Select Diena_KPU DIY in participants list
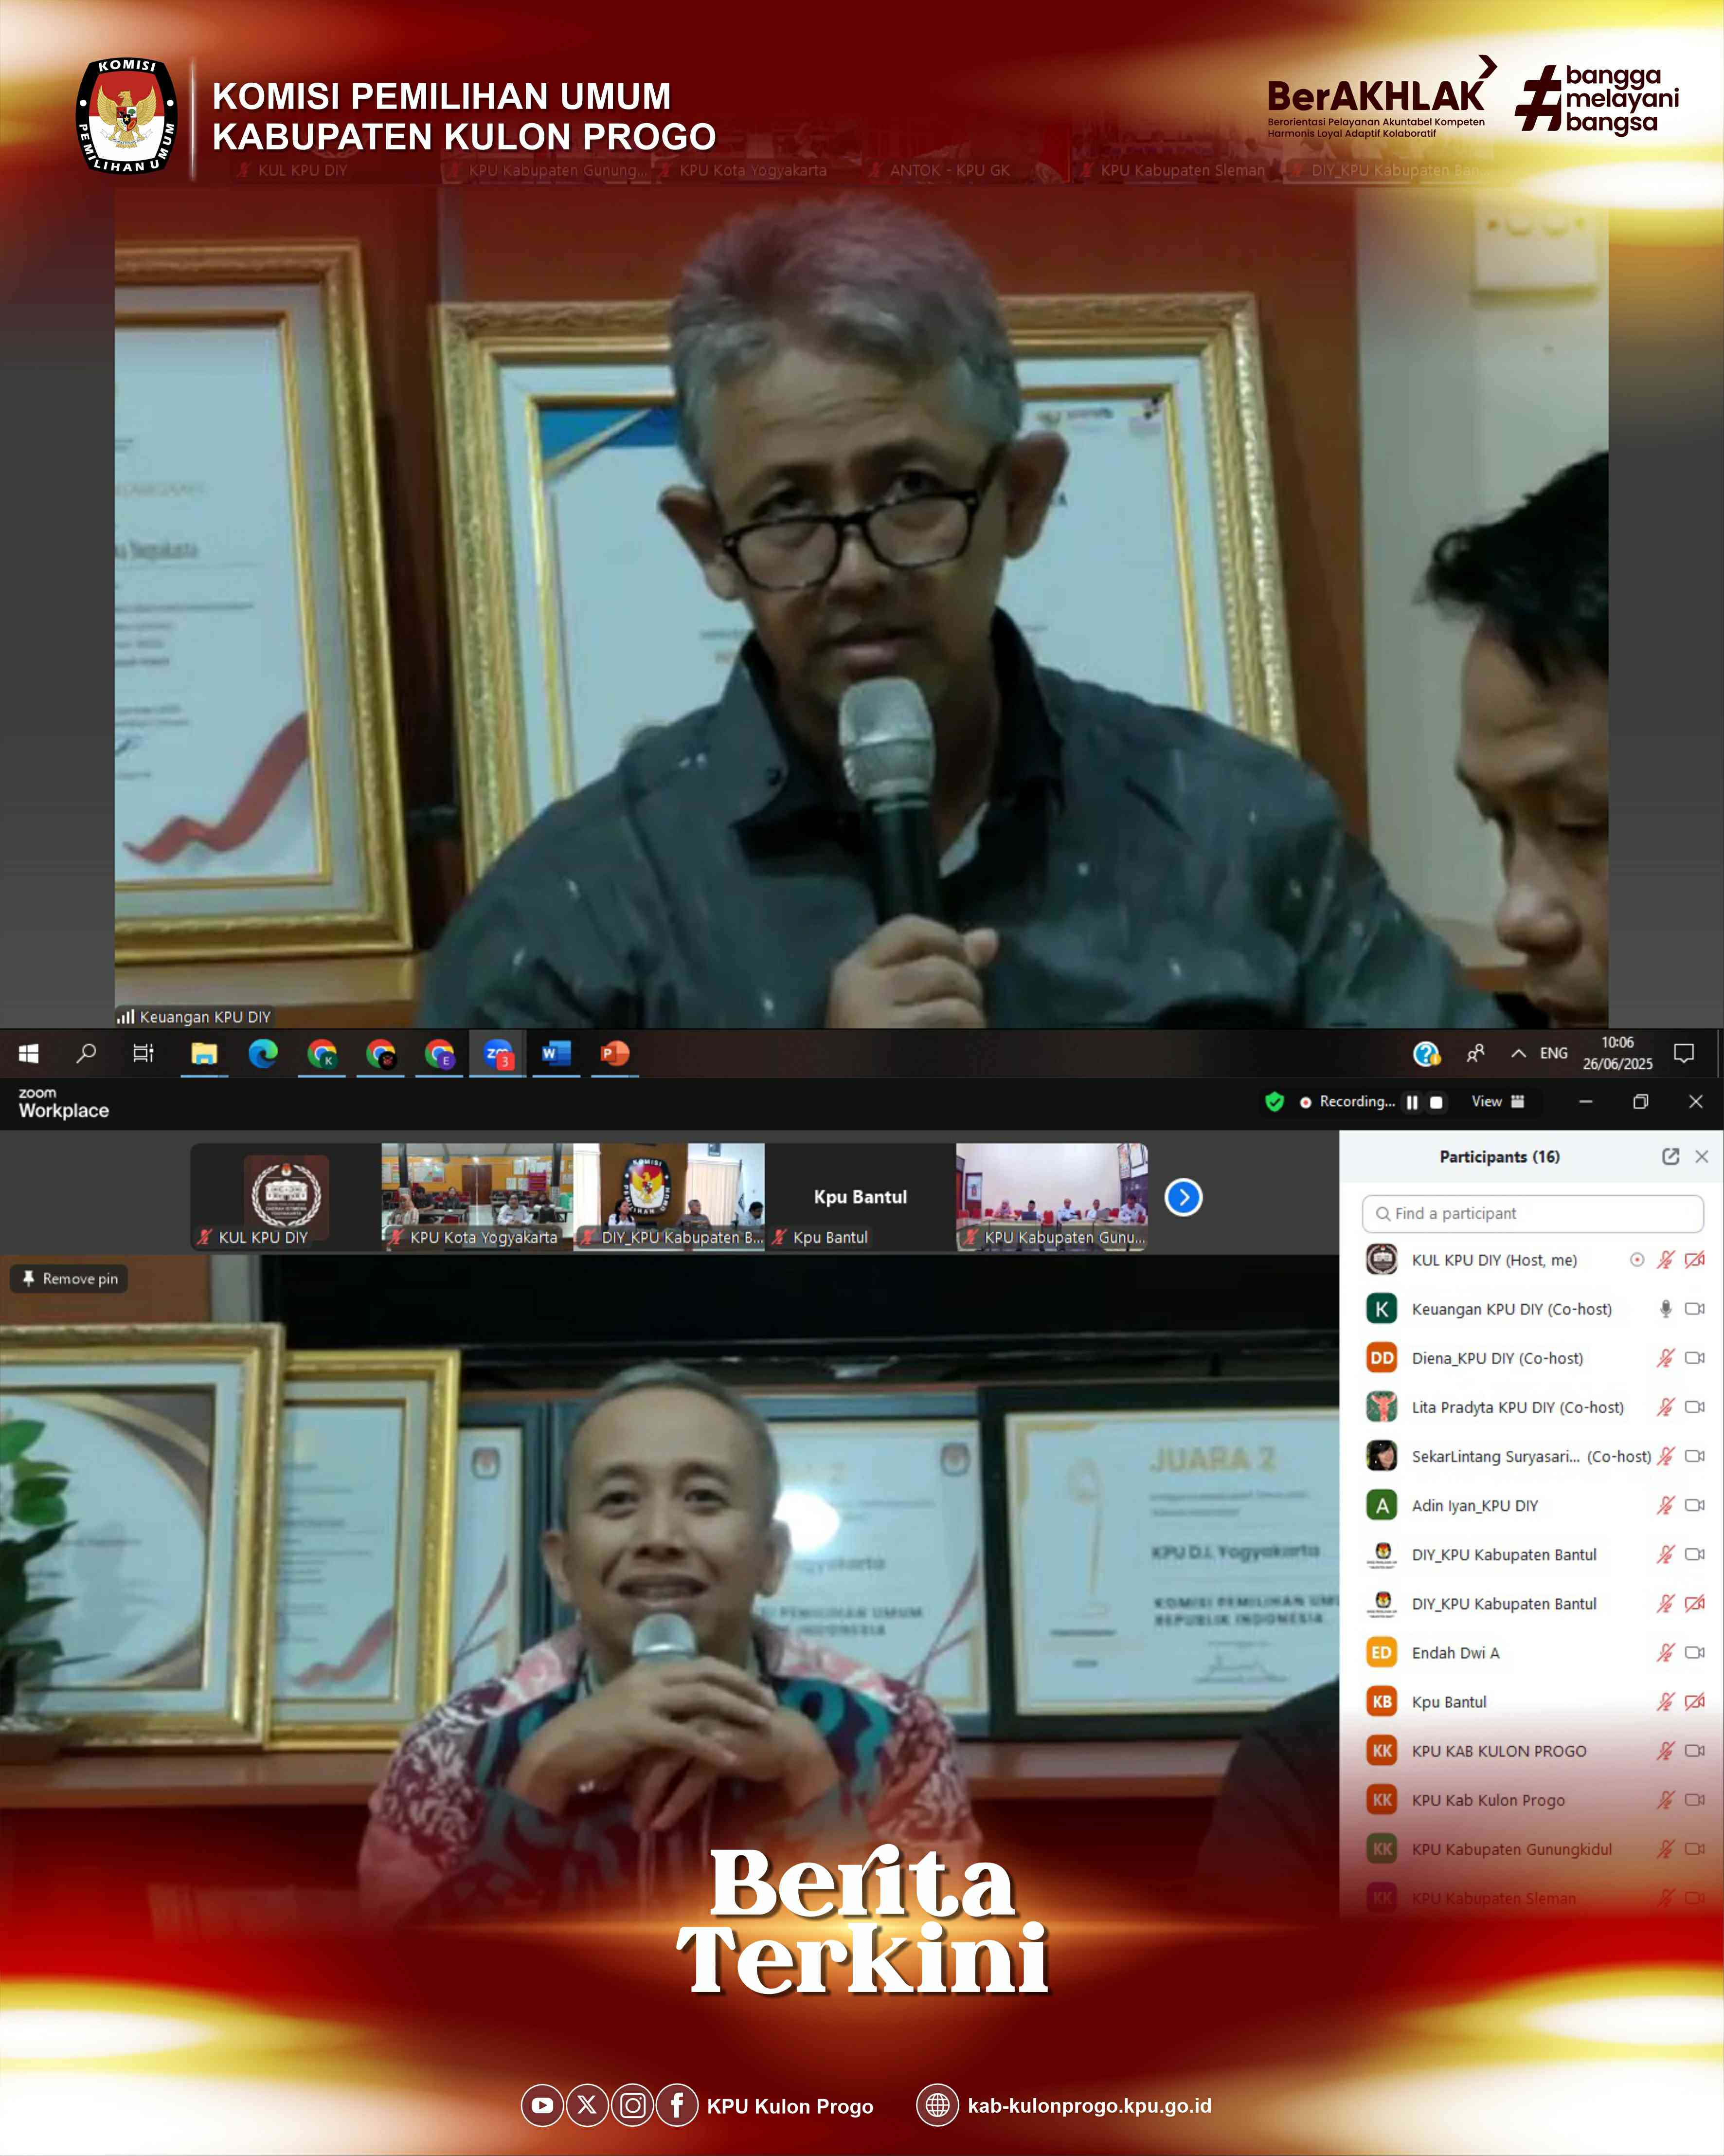1724x2156 pixels. tap(1496, 1358)
